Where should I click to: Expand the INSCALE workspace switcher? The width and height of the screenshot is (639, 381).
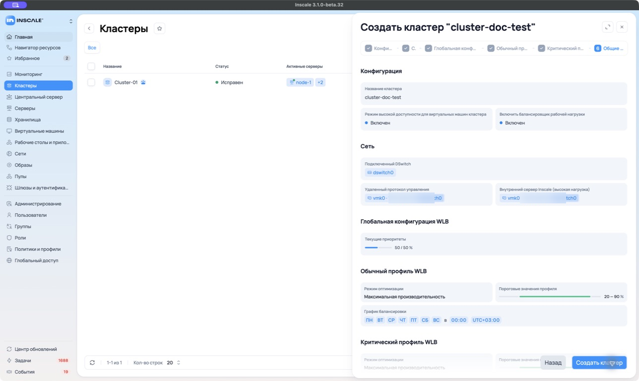pos(70,21)
